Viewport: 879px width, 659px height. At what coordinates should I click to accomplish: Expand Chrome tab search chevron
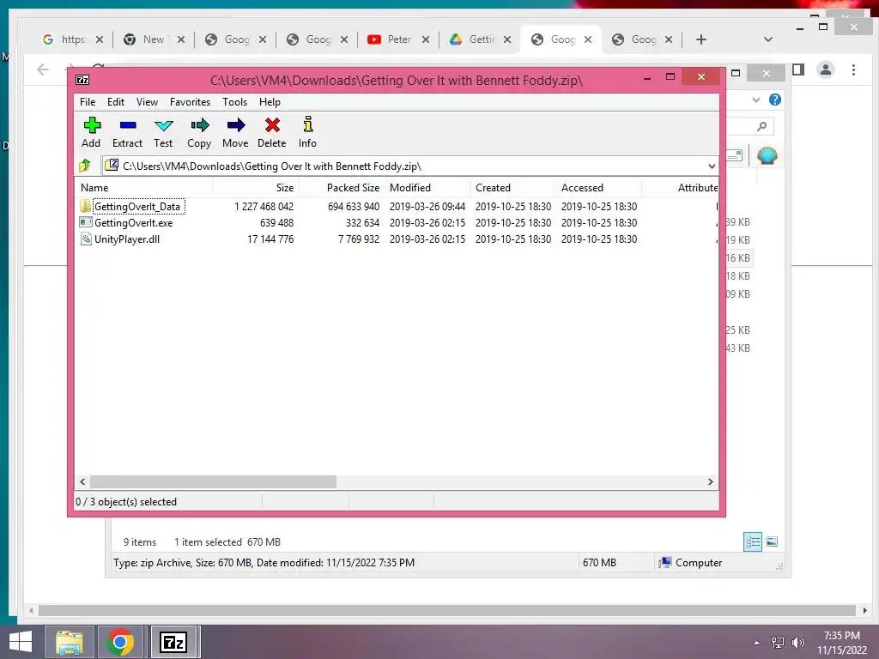coord(768,39)
